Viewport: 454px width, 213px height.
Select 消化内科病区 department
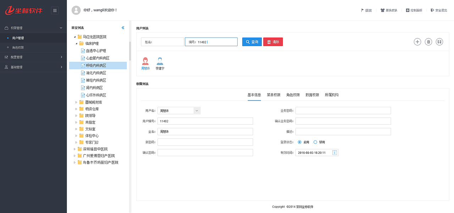click(93, 73)
